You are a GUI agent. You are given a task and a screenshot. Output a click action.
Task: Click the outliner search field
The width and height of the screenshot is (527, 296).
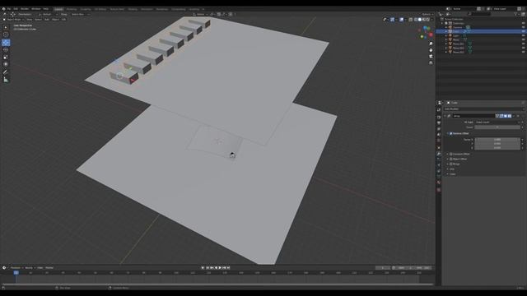pyautogui.click(x=480, y=14)
